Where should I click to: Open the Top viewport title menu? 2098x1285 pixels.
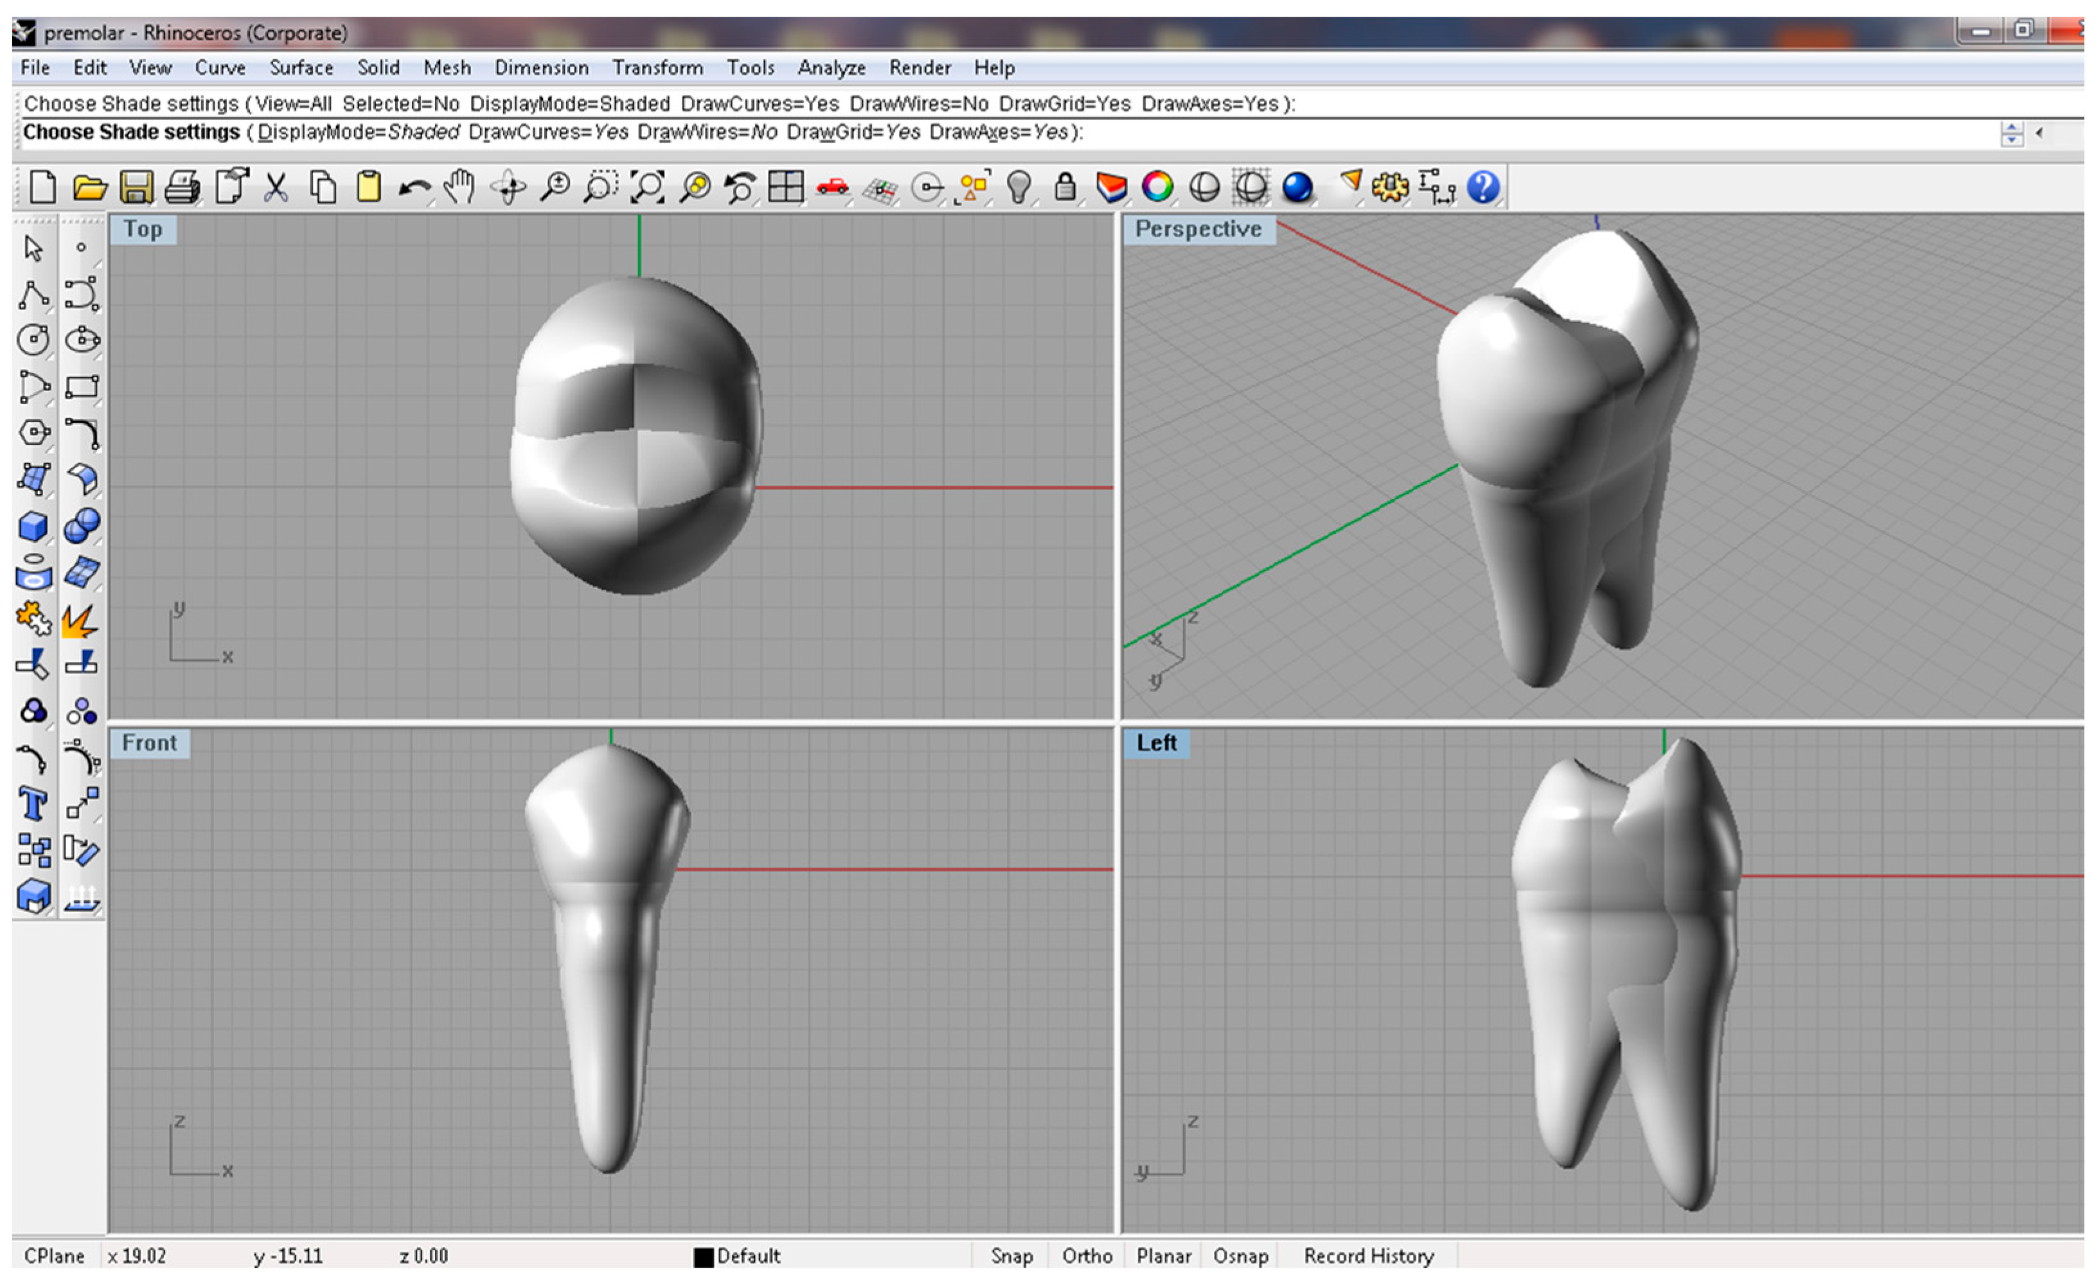pyautogui.click(x=142, y=229)
